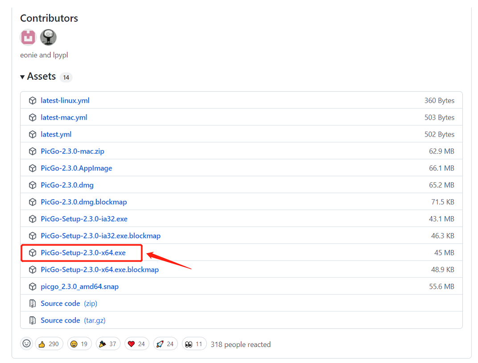The image size is (478, 363).
Task: Click zip file icon beside Source code (tar.gz)
Action: (32, 320)
